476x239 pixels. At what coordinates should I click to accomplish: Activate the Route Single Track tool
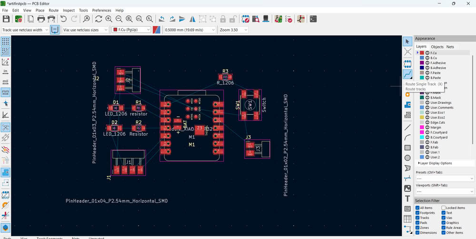[x=407, y=74]
